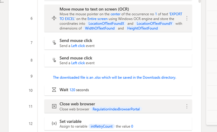Click line number 10
Image resolution: width=217 pixels, height=132 pixels.
click(31, 90)
